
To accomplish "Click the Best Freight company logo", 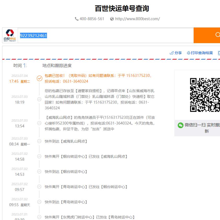I will coord(10,36).
